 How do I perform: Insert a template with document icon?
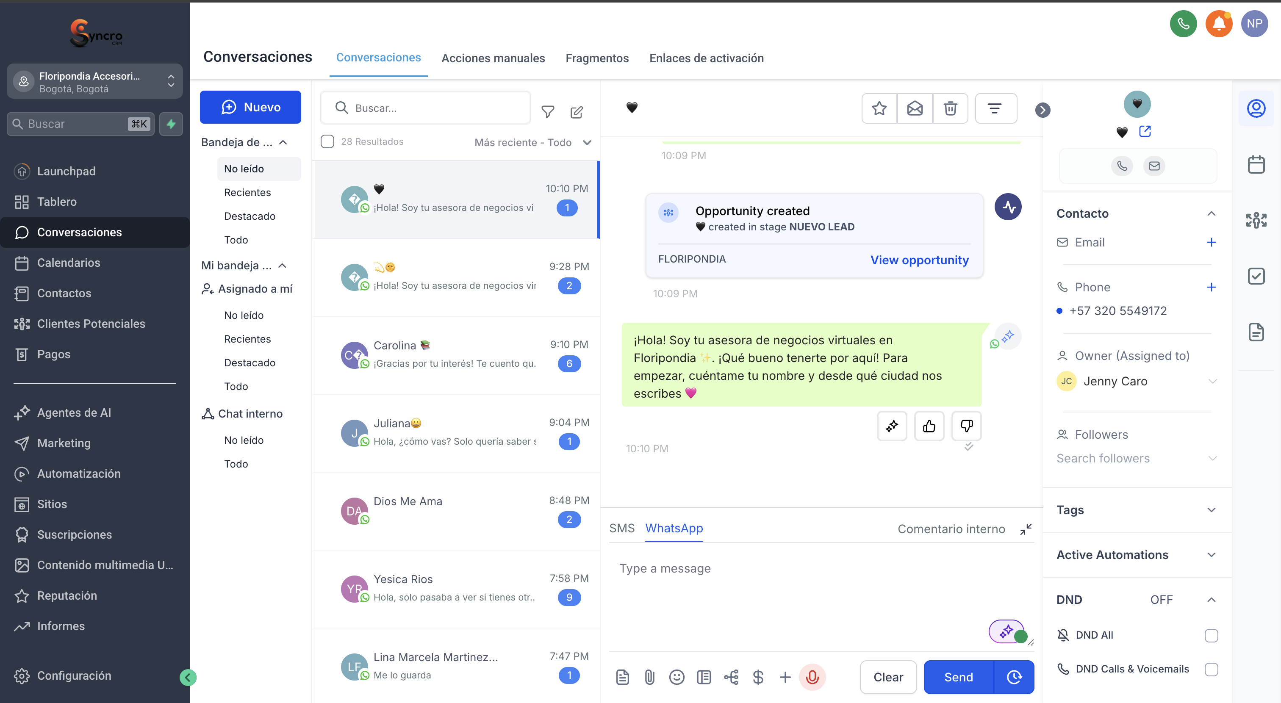tap(622, 677)
